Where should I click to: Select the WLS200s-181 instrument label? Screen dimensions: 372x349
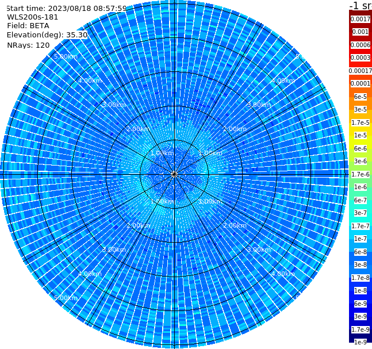pyautogui.click(x=33, y=17)
